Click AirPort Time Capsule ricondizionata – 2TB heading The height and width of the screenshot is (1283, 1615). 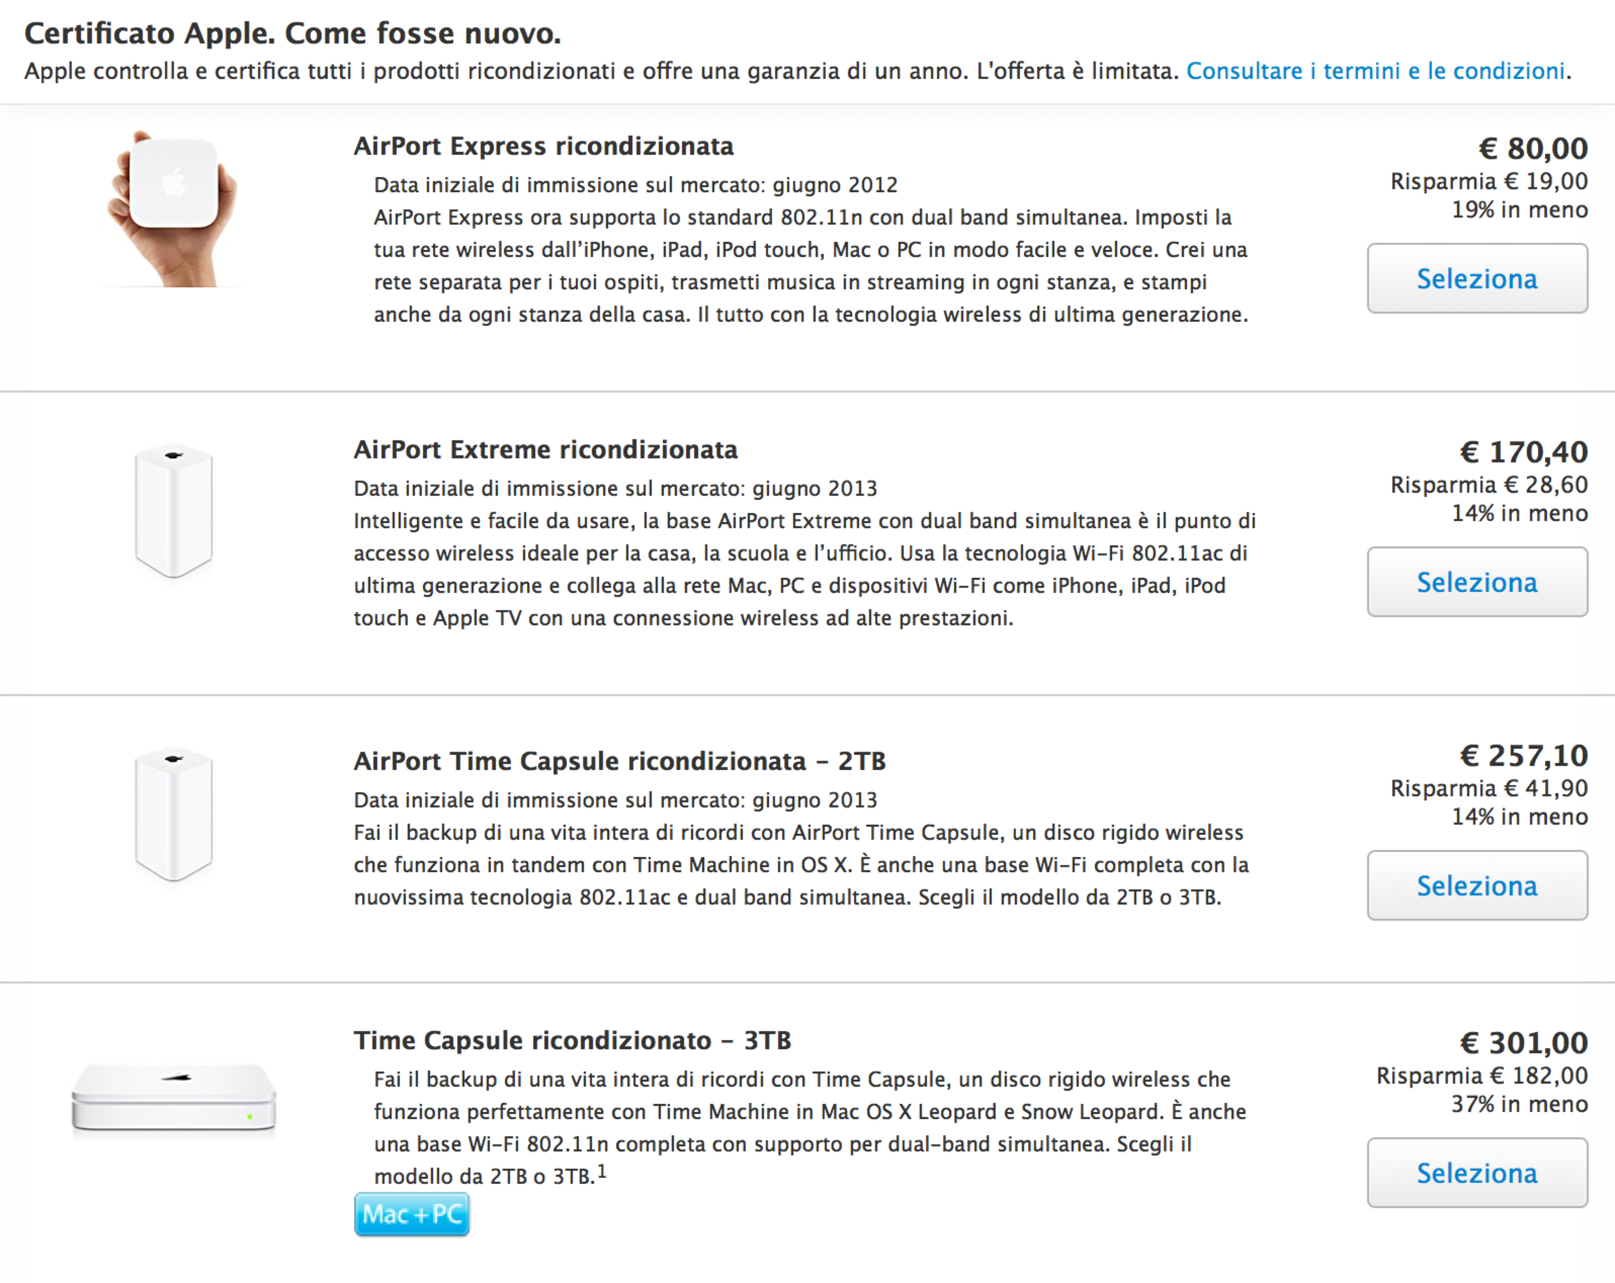(619, 761)
